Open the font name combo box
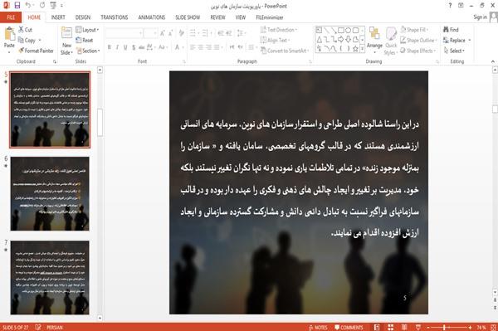498x331 pixels. pyautogui.click(x=124, y=33)
